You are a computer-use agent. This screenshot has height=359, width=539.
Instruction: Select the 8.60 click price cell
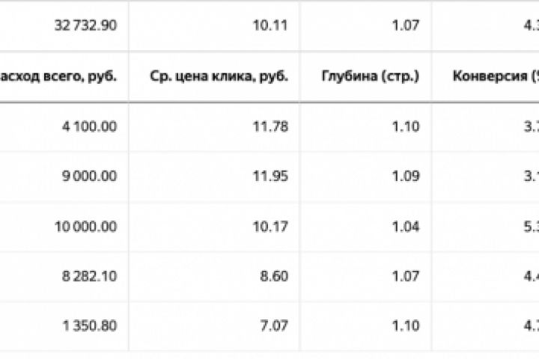pos(274,277)
